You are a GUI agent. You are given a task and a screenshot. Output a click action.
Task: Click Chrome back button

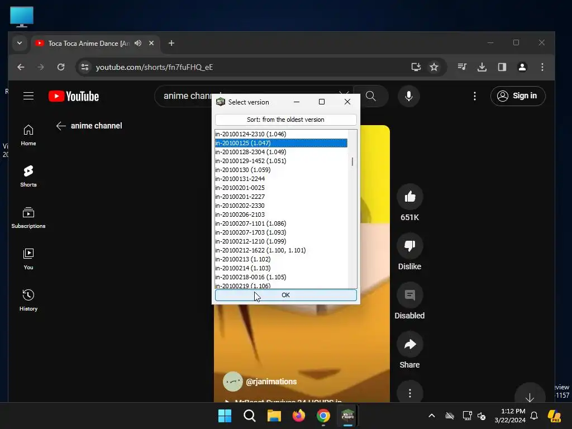click(x=21, y=67)
